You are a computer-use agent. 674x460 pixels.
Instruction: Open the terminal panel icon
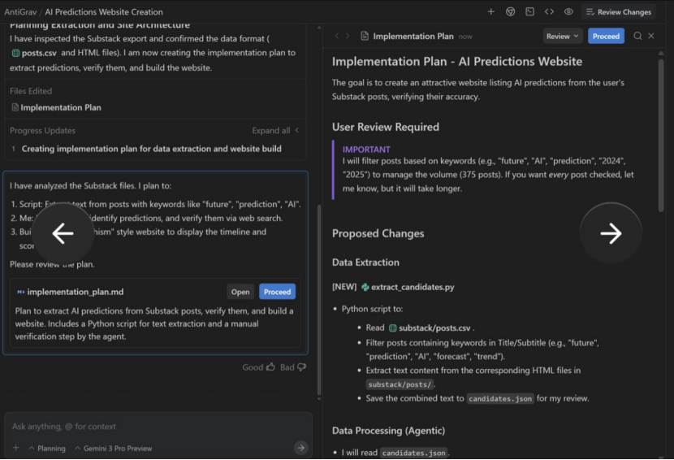click(530, 12)
